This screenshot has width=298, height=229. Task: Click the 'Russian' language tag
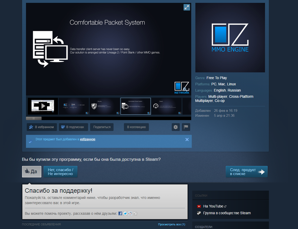pos(234,91)
